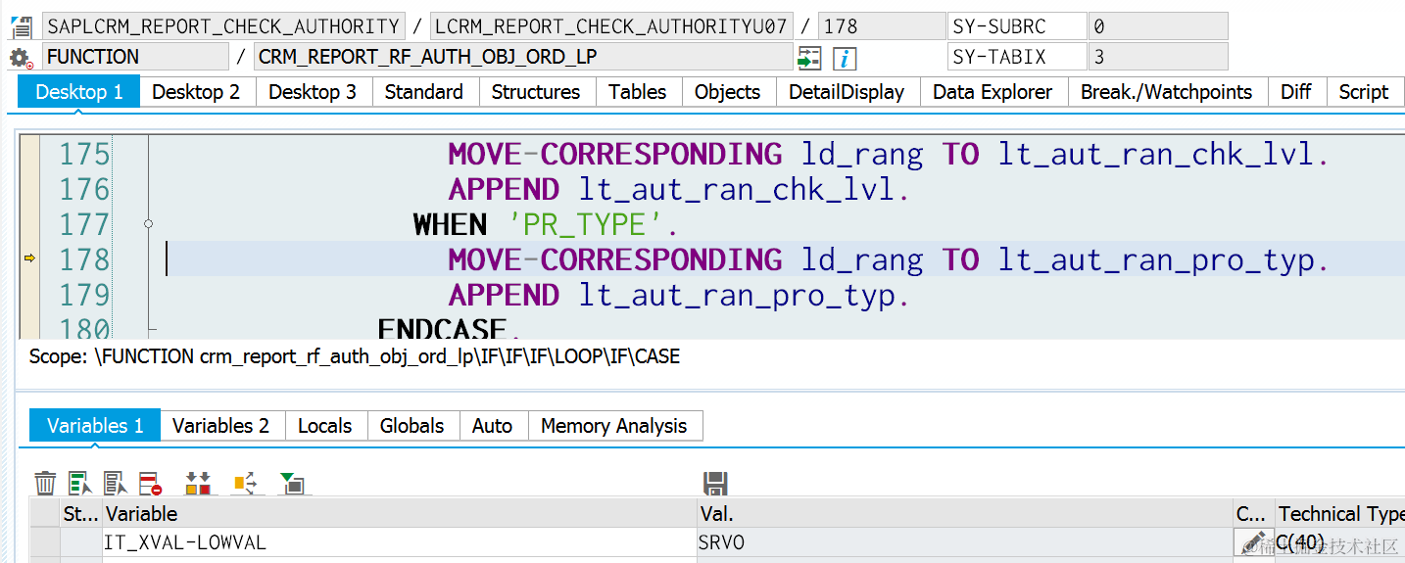Collapse the WHEN block marker at line 177

(148, 224)
